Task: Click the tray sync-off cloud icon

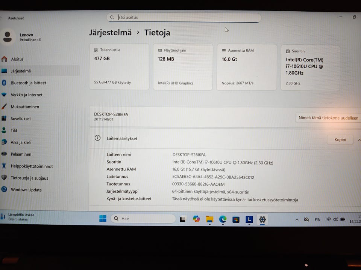Action: click(306, 219)
